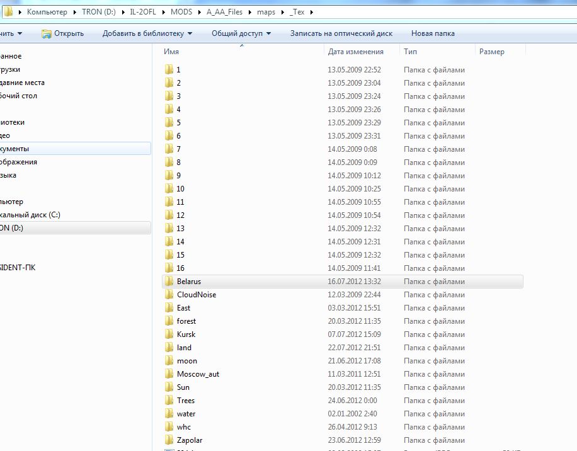Select folder named 4
The height and width of the screenshot is (451, 577).
click(x=178, y=109)
